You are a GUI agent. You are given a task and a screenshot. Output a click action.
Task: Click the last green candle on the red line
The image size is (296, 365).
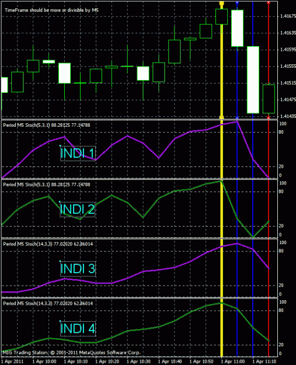269,99
